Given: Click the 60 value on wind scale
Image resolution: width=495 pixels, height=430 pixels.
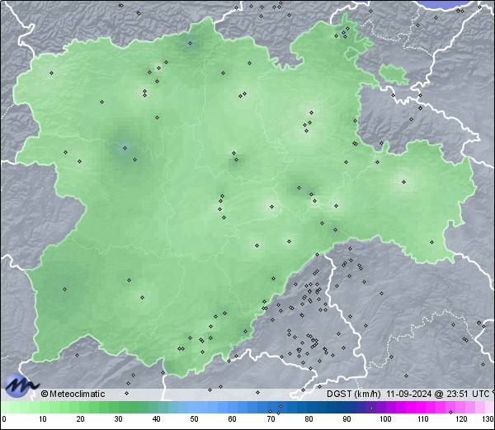Looking at the screenshot, I should coord(233,419).
